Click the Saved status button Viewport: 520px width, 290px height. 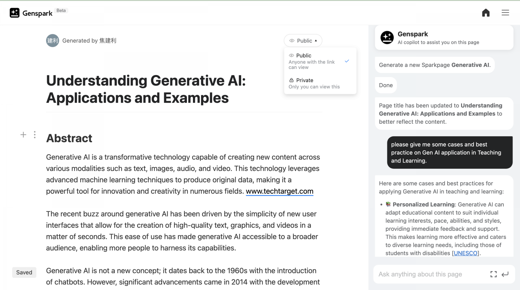click(x=24, y=272)
